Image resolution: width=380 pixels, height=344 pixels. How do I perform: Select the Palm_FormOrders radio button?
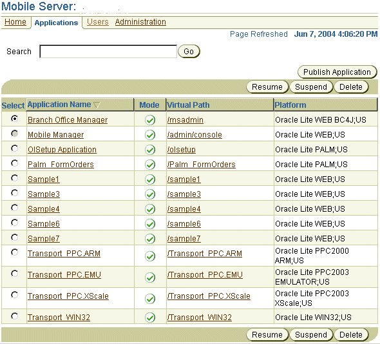coord(15,163)
